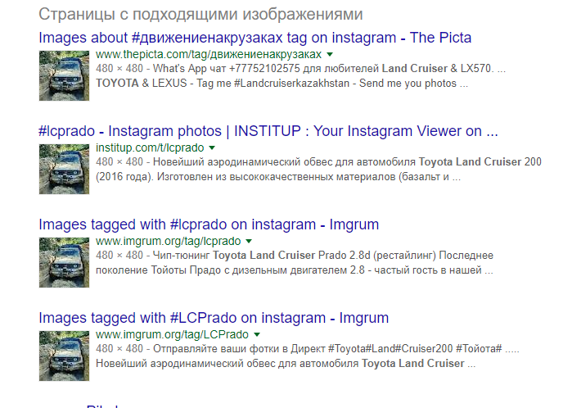
Task: Open the Images tagged with #lcprado Imgrum title
Action: click(x=209, y=224)
